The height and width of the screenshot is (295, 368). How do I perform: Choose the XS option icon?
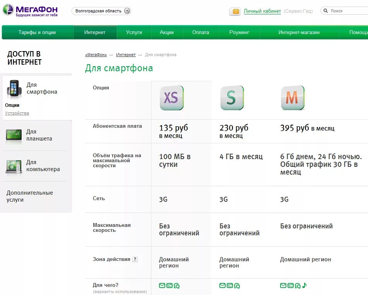tap(171, 98)
